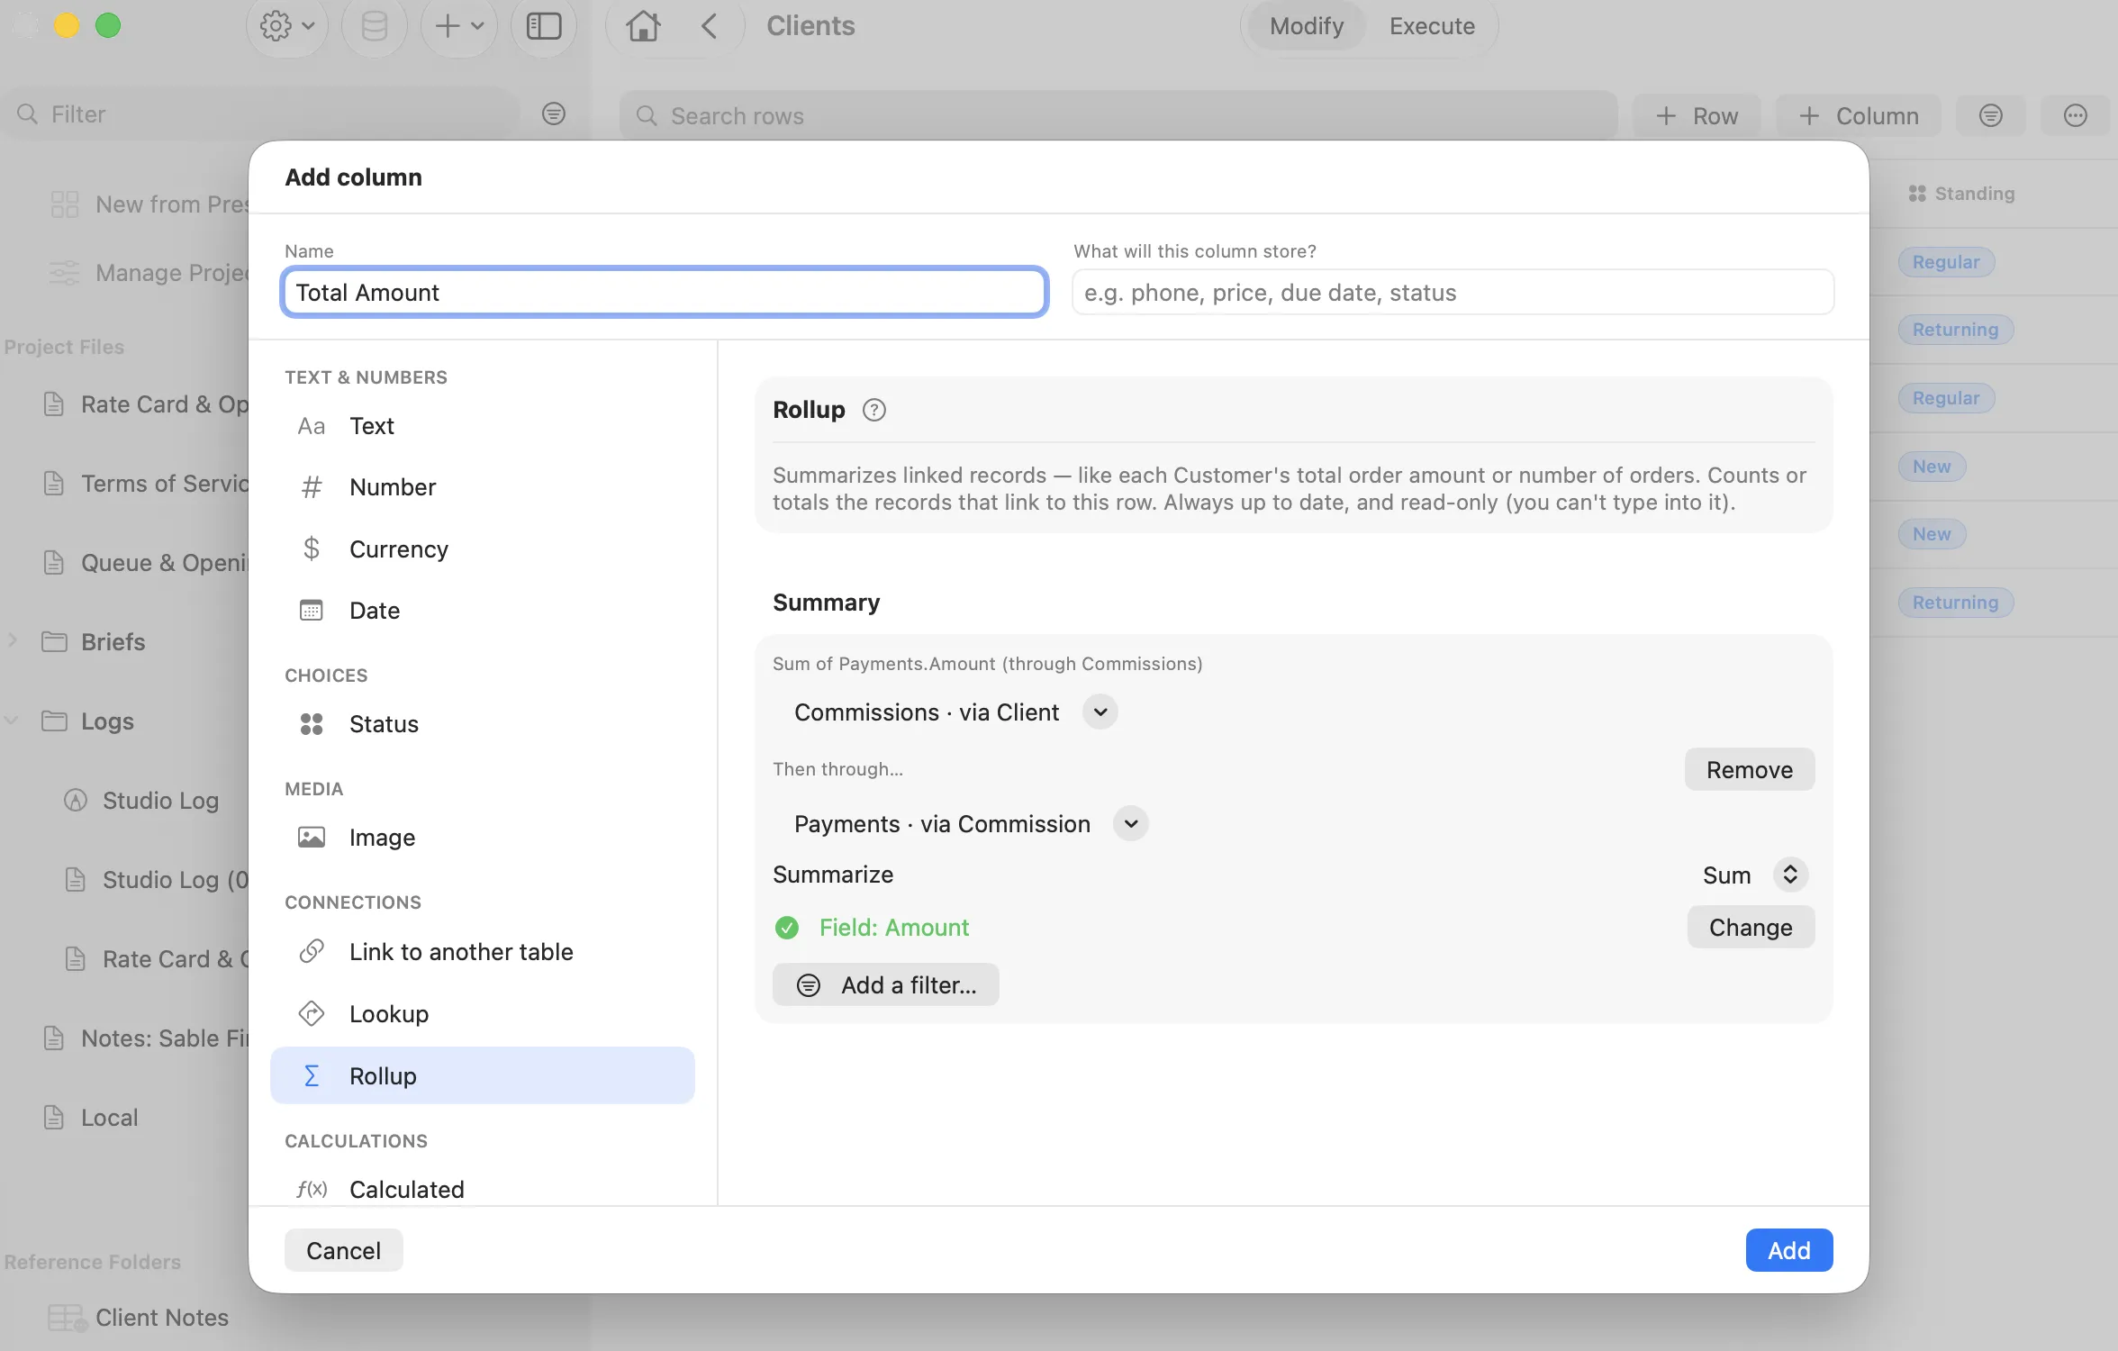Open the Summarize Sum stepper
This screenshot has height=1351, width=2118.
pyautogui.click(x=1790, y=875)
